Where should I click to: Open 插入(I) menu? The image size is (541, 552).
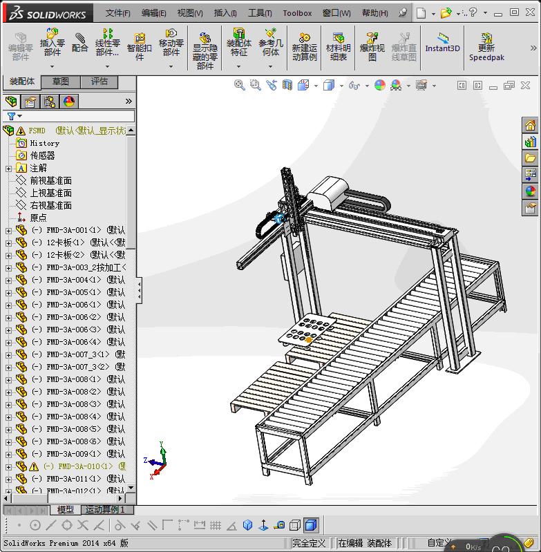225,13
